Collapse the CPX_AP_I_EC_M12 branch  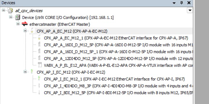pos(25,72)
